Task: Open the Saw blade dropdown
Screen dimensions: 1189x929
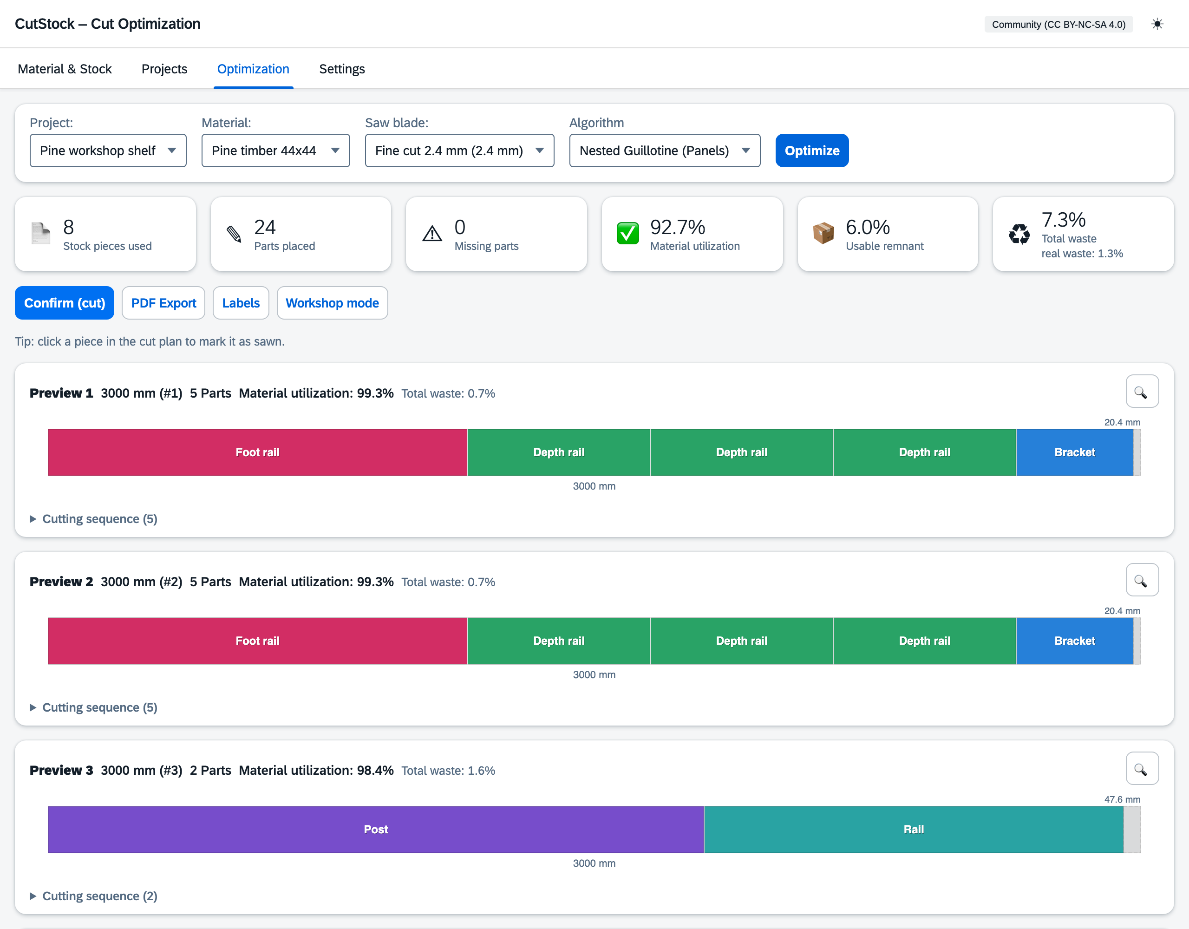Action: point(459,150)
